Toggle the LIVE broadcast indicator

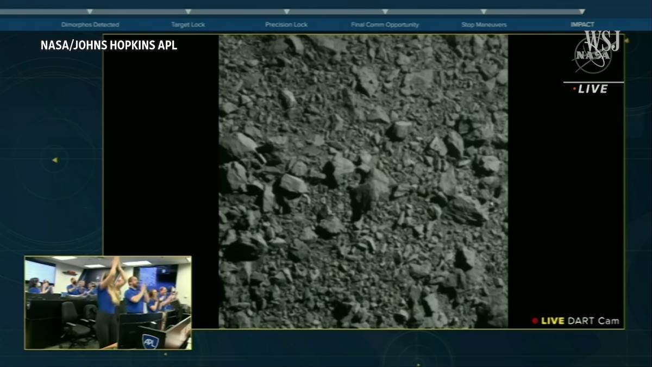point(592,90)
